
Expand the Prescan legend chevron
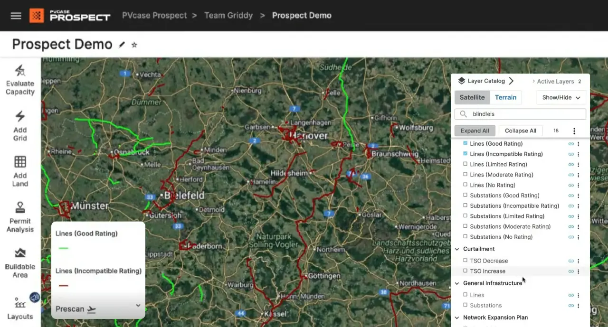138,306
